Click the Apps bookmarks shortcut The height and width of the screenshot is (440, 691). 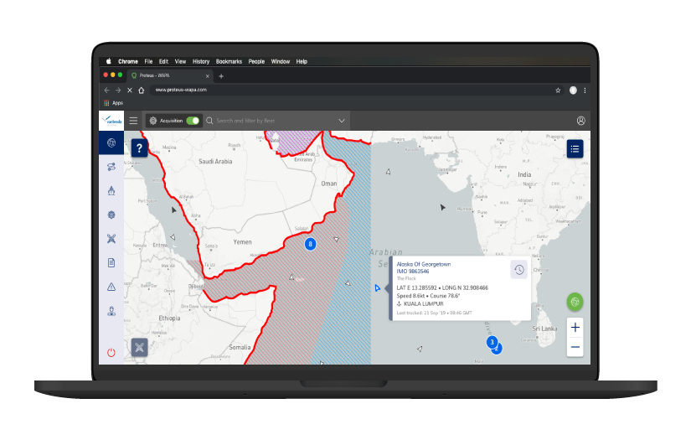pyautogui.click(x=113, y=103)
